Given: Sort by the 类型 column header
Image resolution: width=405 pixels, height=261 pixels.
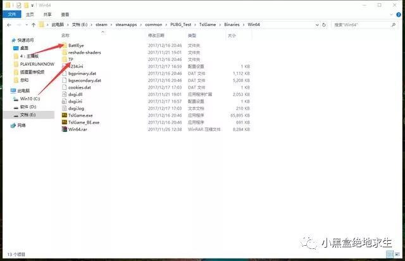Looking at the screenshot, I should [x=192, y=35].
